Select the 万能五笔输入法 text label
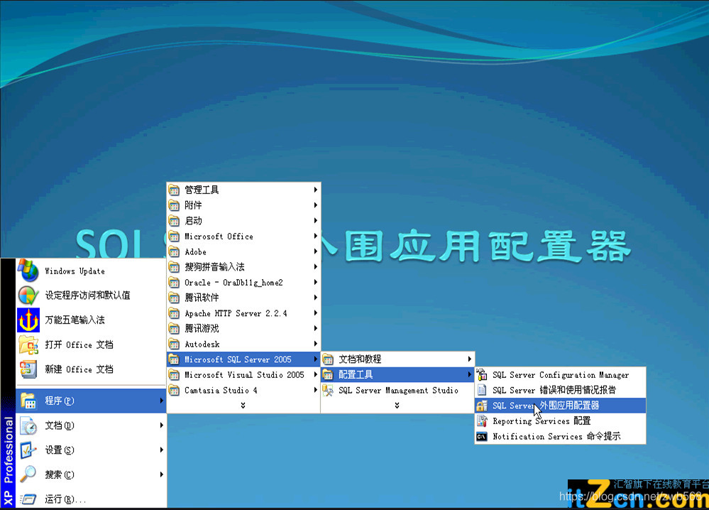Image resolution: width=709 pixels, height=510 pixels. pos(75,320)
